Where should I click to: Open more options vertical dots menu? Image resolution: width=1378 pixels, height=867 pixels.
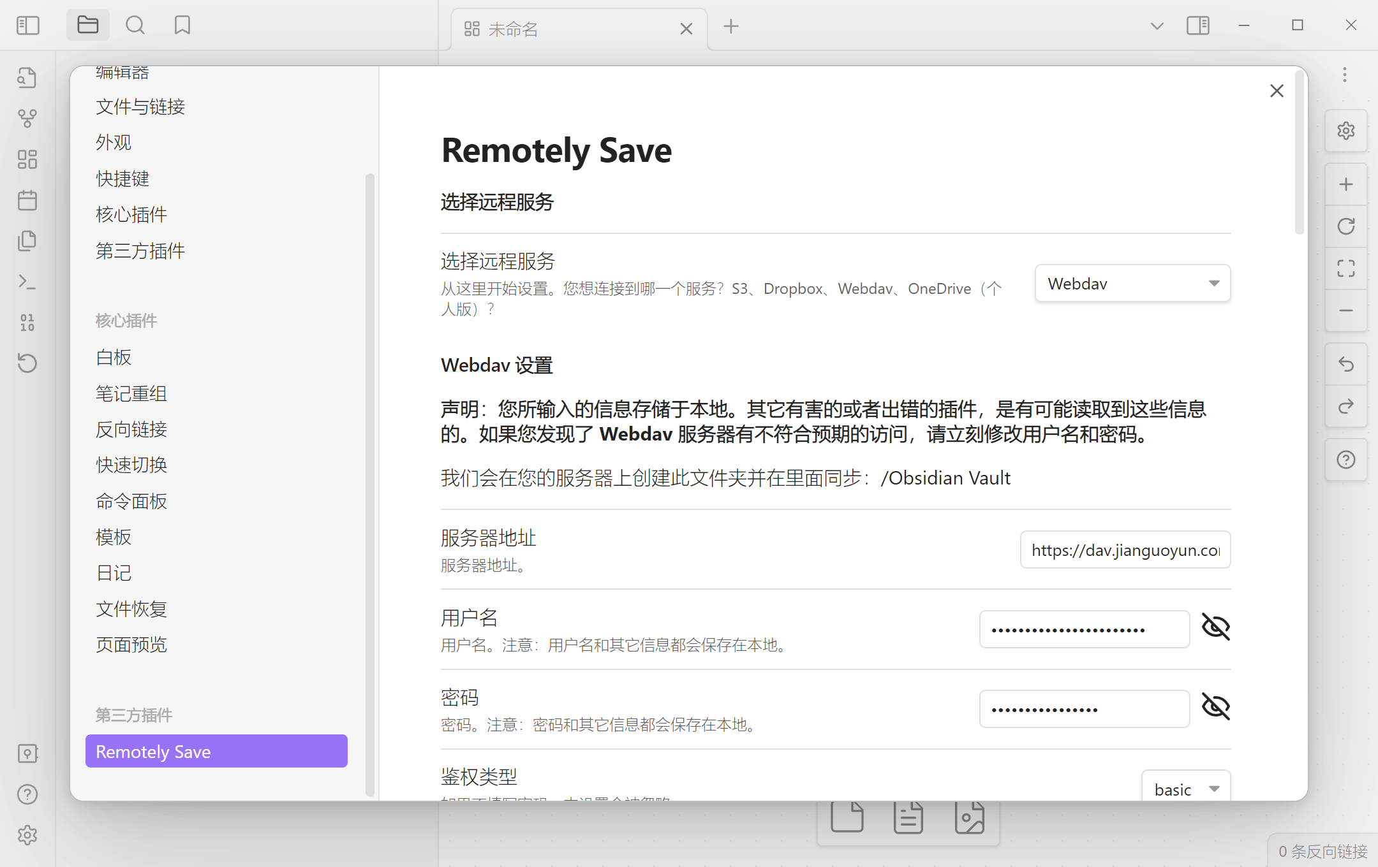[x=1345, y=75]
